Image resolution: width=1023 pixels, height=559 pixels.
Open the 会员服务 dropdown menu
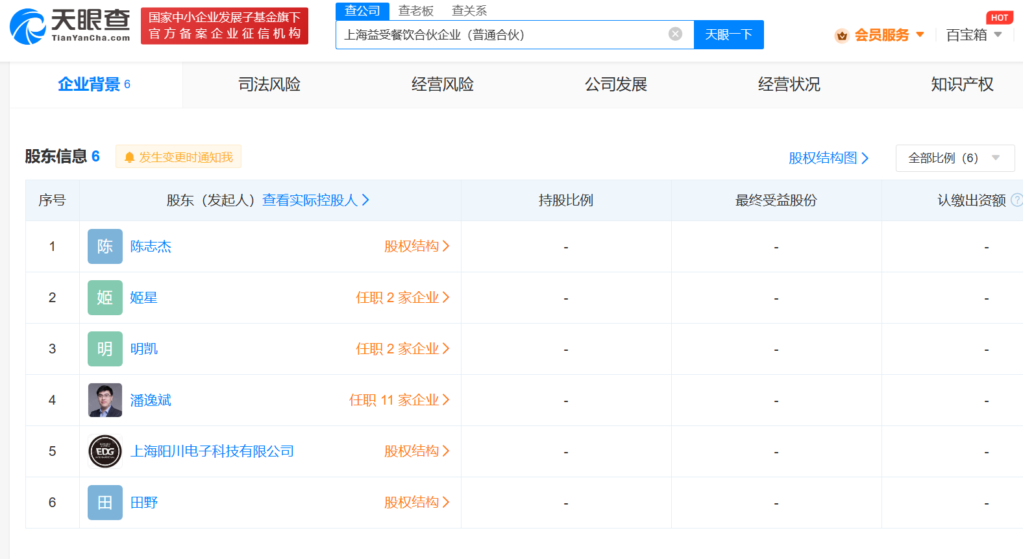click(x=889, y=35)
